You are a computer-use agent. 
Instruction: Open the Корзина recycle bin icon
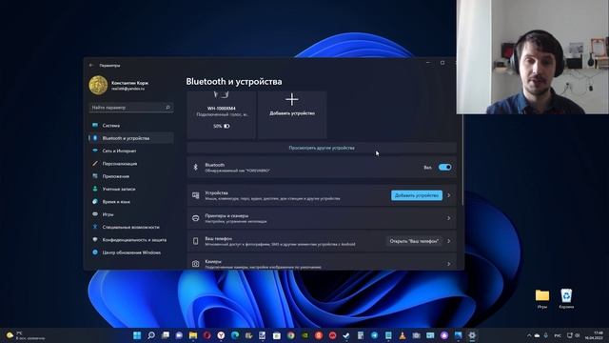566,298
